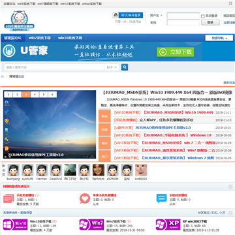The image size is (235, 235).
Task: Open the winxp system download top link
Action: pos(92,4)
